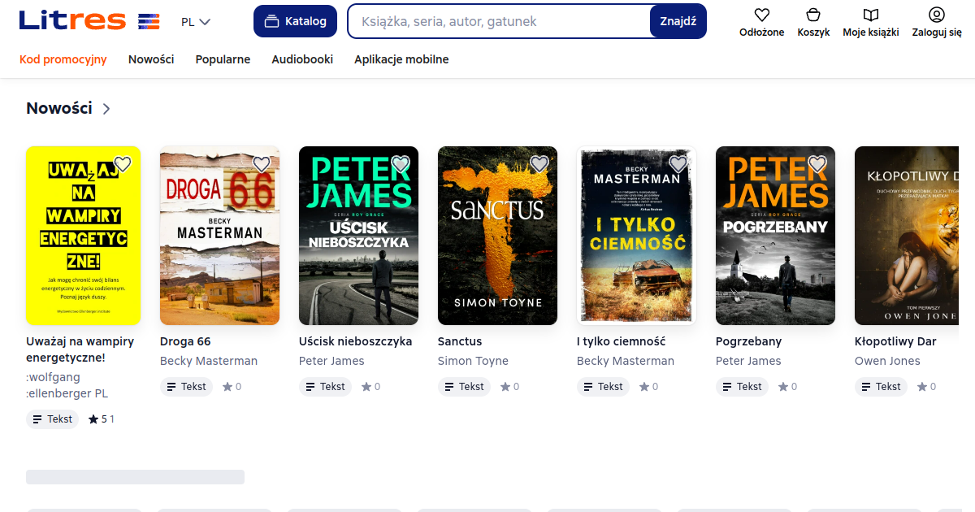Screen dimensions: 975x512
Task: Toggle the heart on Droga 66 cover
Action: [262, 164]
